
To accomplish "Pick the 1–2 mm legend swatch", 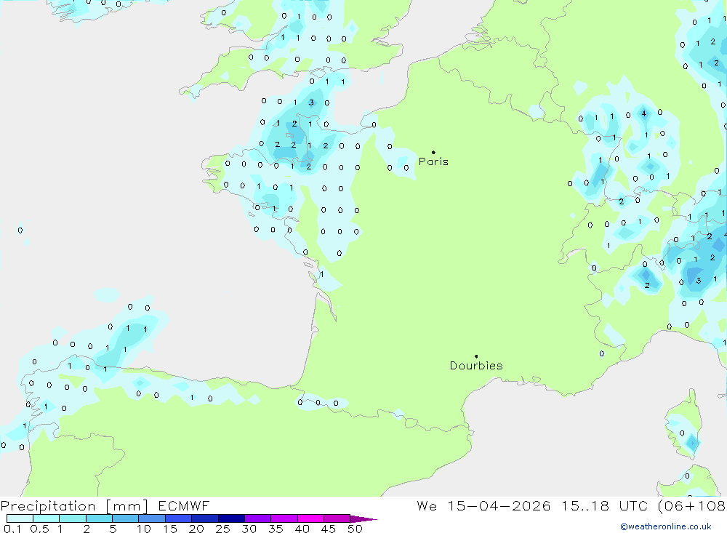I will pos(73,518).
